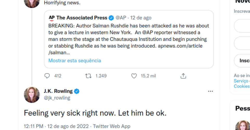Click the Twitter Web App source

coord(111,126)
